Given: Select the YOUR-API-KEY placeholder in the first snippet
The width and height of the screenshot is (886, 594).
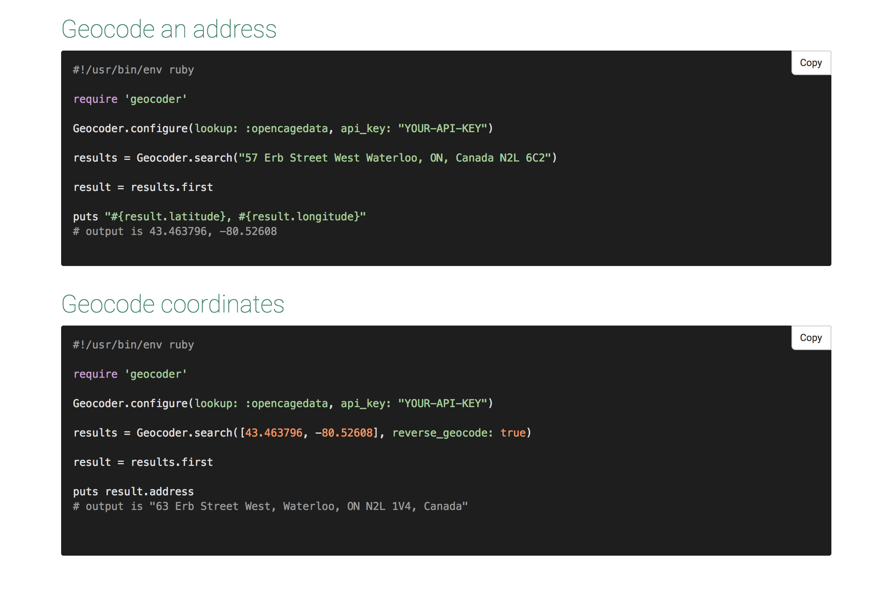Looking at the screenshot, I should (x=443, y=128).
